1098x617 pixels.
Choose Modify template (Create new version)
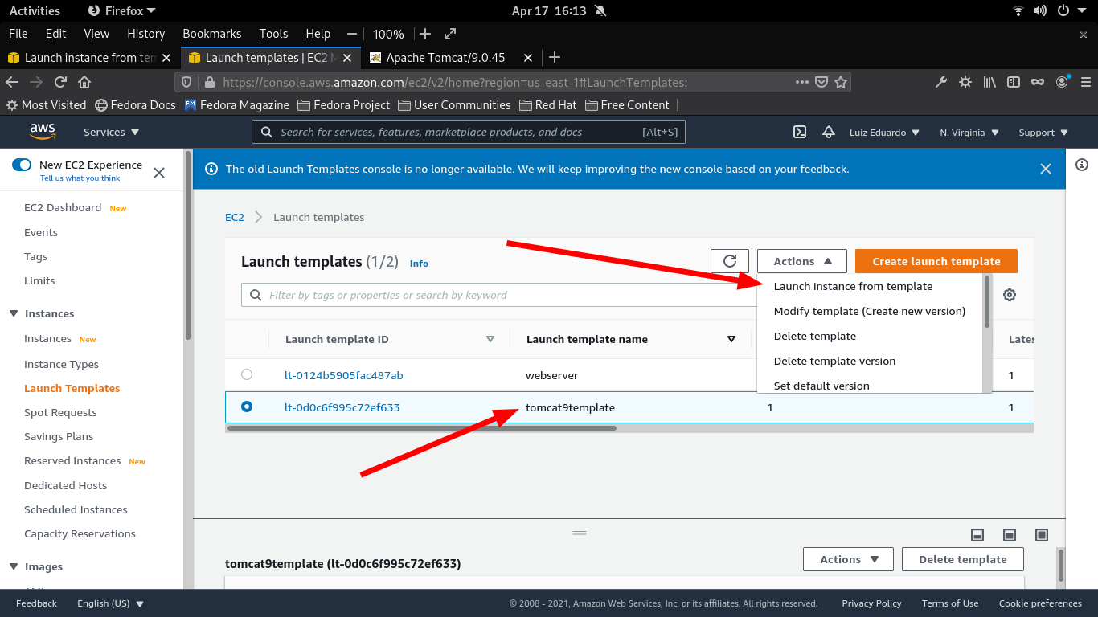click(870, 311)
